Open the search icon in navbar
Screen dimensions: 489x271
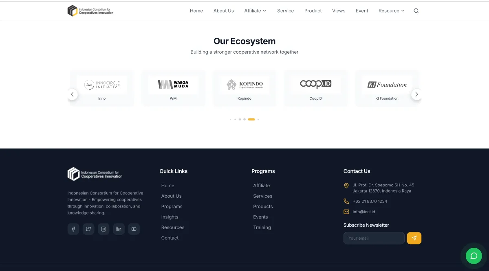416,11
